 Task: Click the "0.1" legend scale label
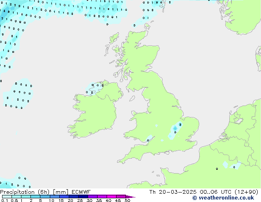click(x=5, y=200)
